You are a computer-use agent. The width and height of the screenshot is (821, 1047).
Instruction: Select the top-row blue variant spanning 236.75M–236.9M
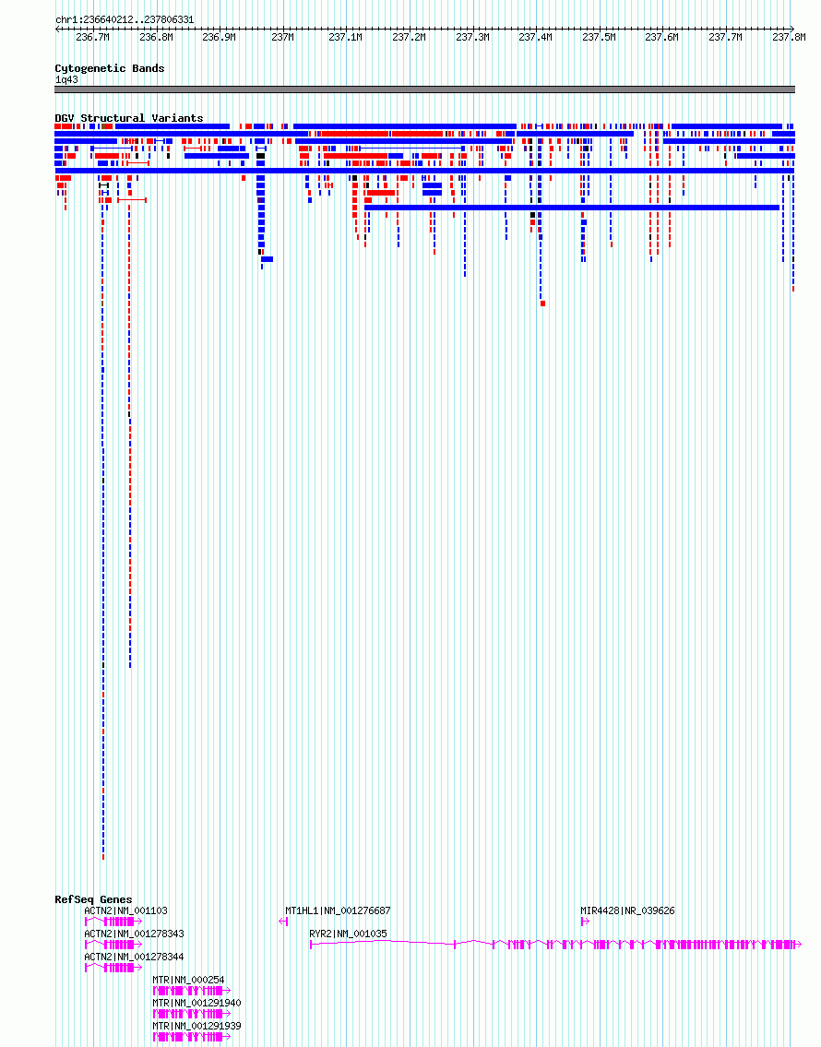coord(173,126)
